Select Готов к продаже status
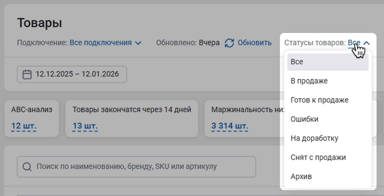Viewport: 384px width, 196px height. click(319, 100)
